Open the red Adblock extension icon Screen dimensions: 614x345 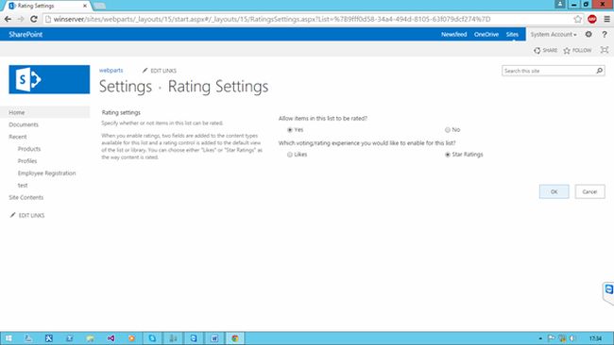click(592, 19)
